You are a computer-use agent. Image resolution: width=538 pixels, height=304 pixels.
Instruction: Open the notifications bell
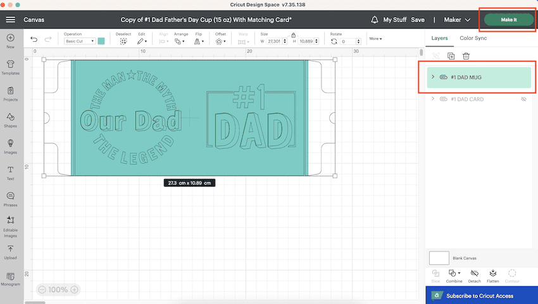click(374, 20)
